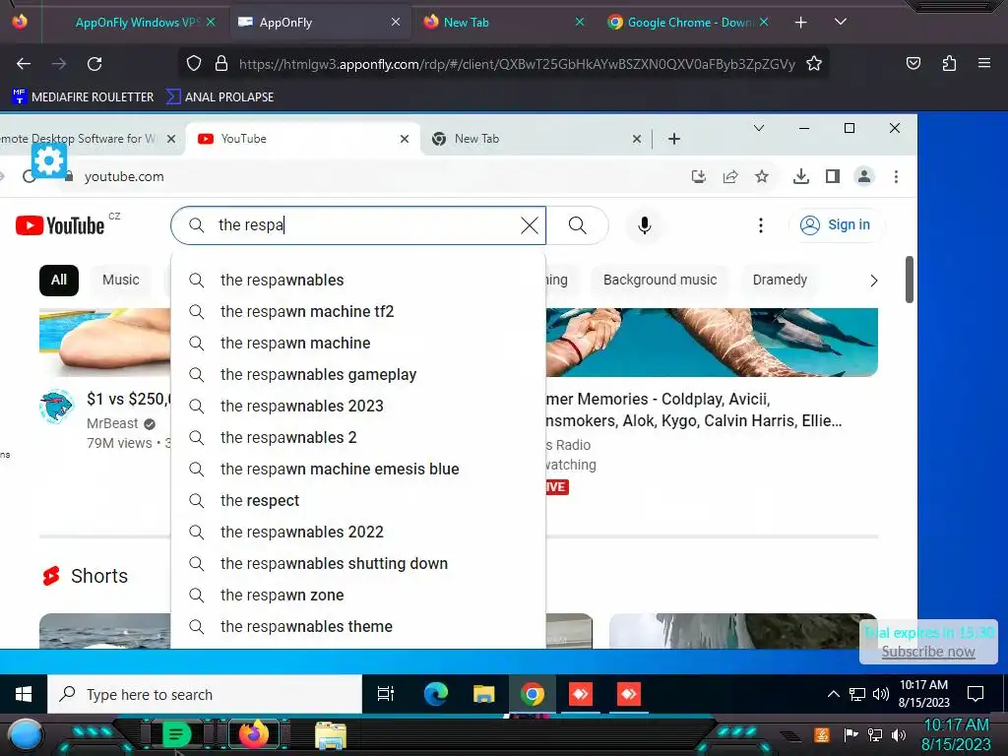Switch to AppOnFly Windows VPS tab
The height and width of the screenshot is (756, 1008).
pos(137,23)
